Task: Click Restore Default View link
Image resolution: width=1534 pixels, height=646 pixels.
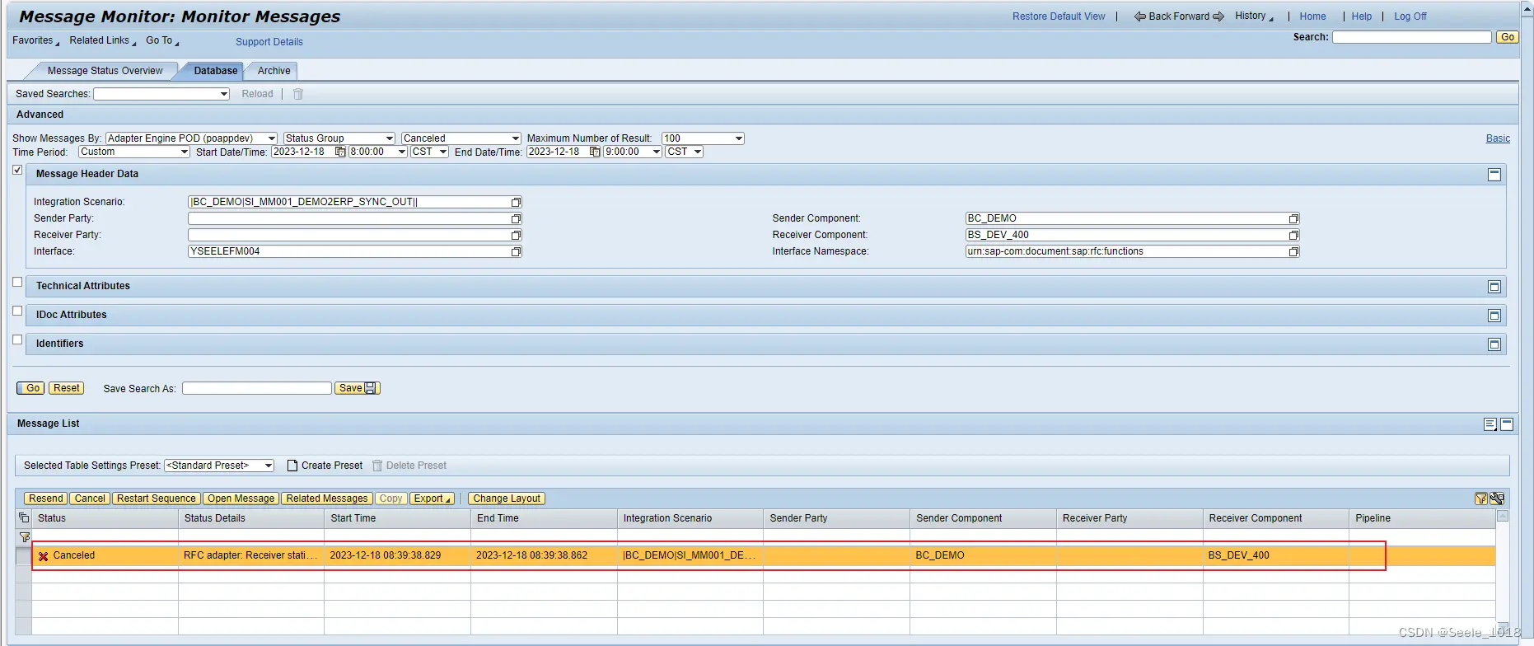Action: point(1059,16)
